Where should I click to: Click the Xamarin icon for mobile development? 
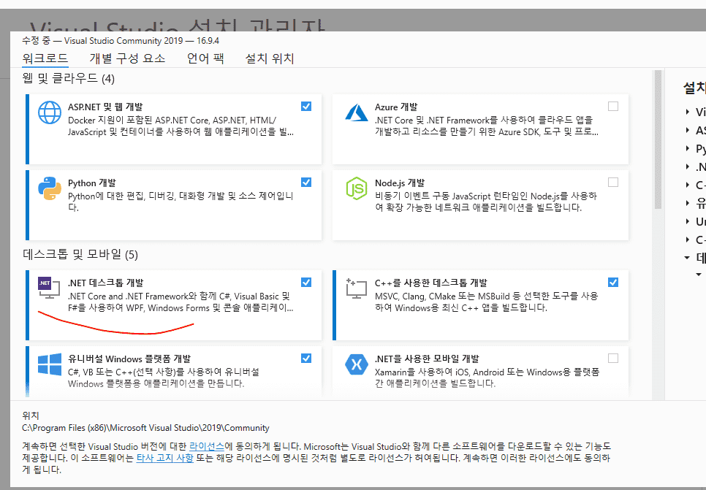pos(357,364)
